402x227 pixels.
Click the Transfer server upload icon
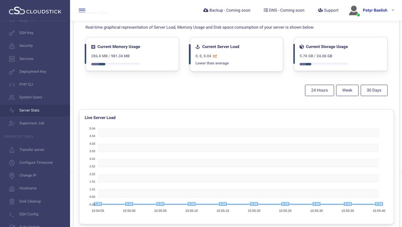[12, 150]
